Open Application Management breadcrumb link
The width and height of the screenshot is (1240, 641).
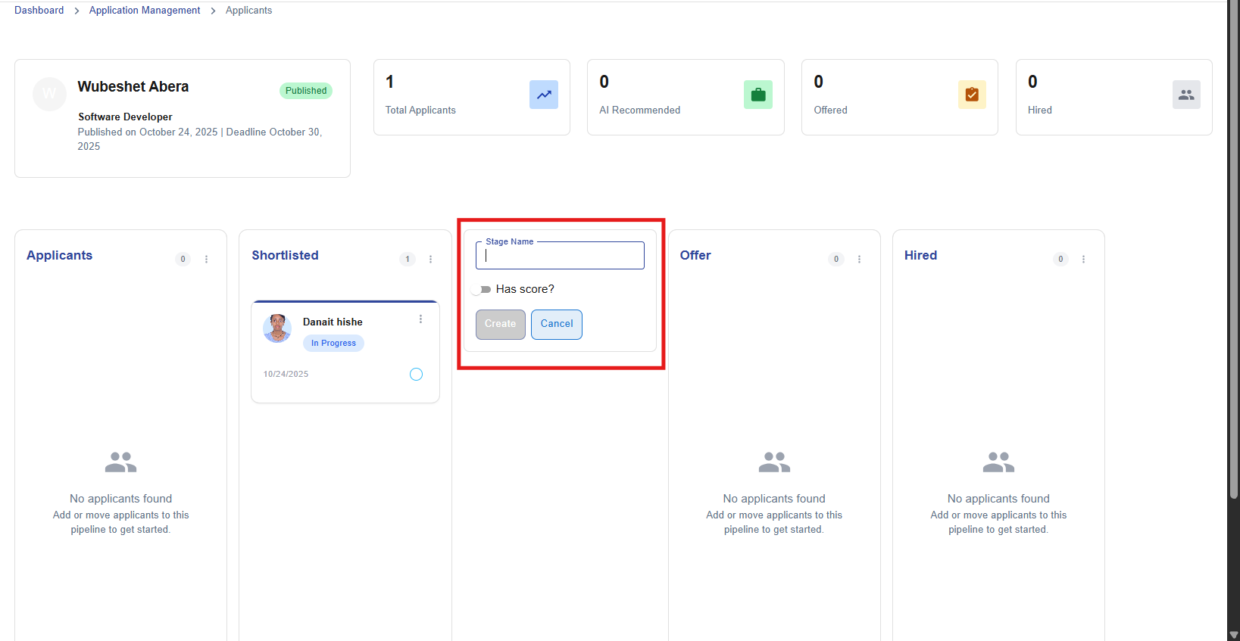(145, 11)
